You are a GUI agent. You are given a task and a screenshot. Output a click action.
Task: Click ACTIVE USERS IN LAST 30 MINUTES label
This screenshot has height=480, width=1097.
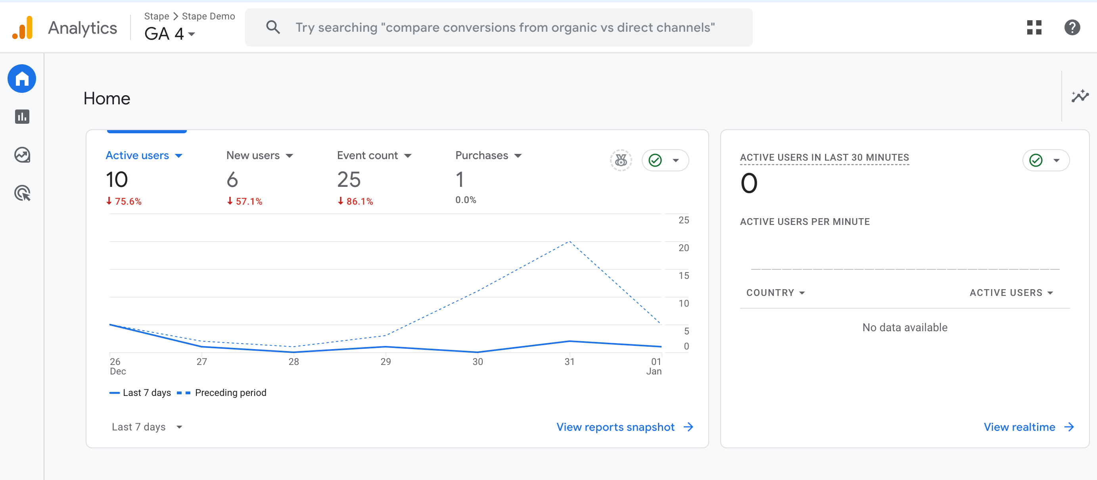(x=825, y=157)
